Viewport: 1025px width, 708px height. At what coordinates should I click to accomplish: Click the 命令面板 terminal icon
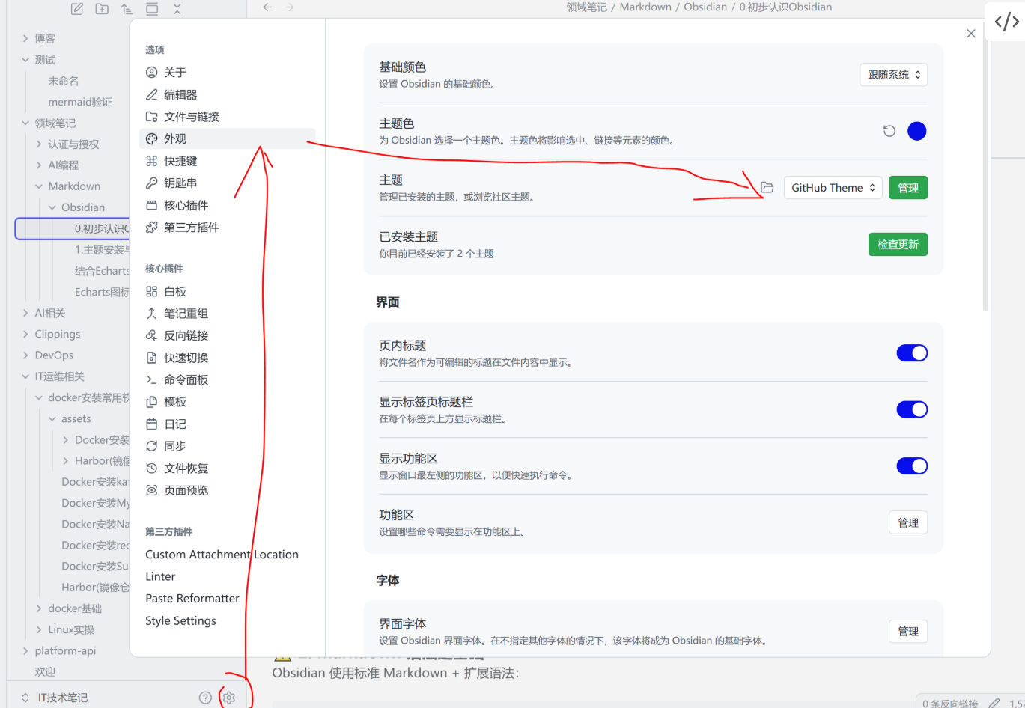pyautogui.click(x=151, y=379)
